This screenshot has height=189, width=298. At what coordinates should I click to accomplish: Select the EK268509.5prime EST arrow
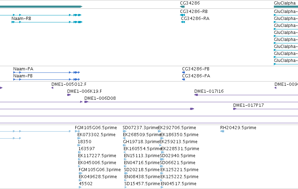[124, 138]
